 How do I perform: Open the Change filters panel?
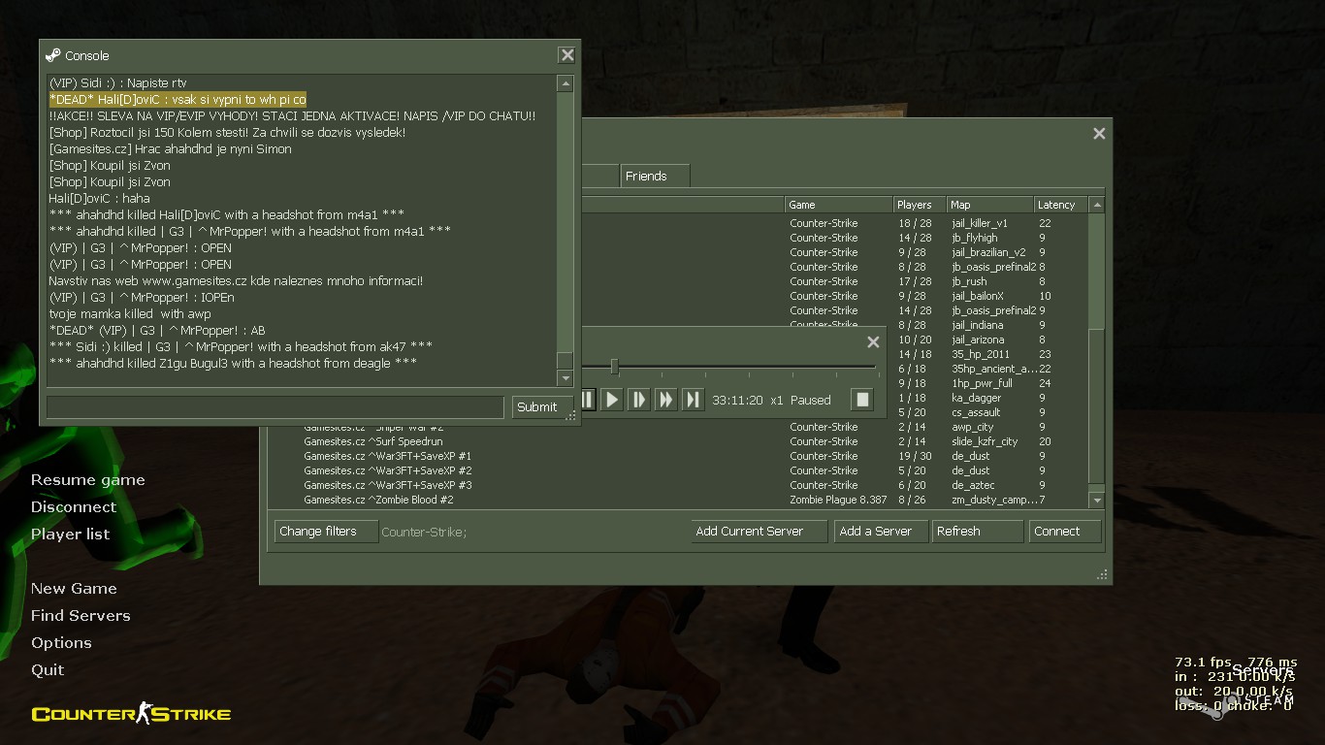click(x=326, y=532)
